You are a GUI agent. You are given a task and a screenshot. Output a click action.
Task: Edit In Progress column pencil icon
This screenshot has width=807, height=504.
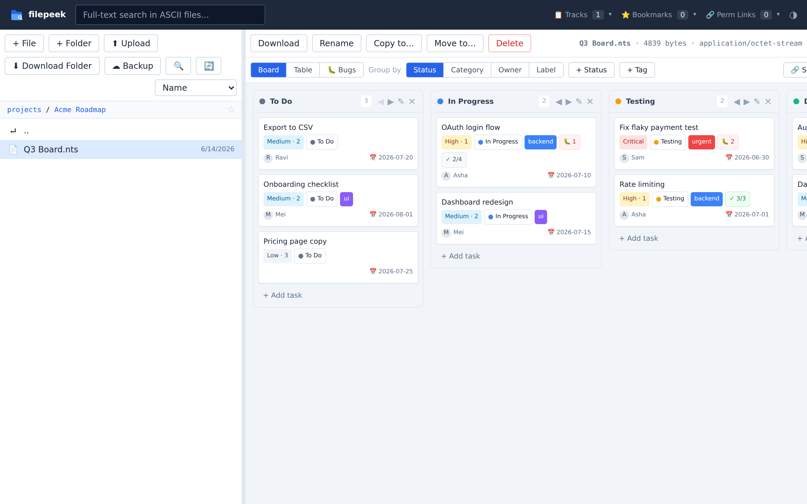pyautogui.click(x=579, y=101)
